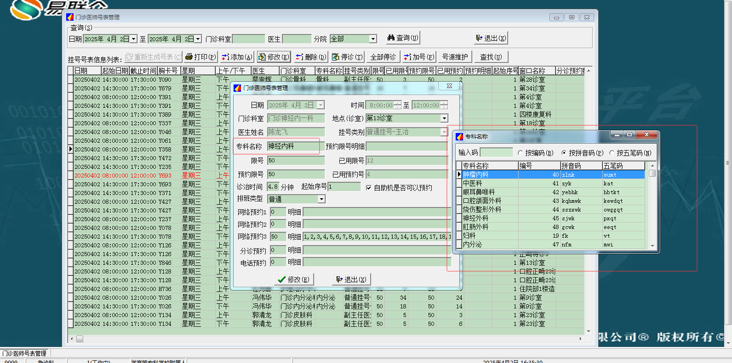Click the 修改(E) confirm button in the edit dialog
Image resolution: width=732 pixels, height=363 pixels.
pyautogui.click(x=293, y=279)
